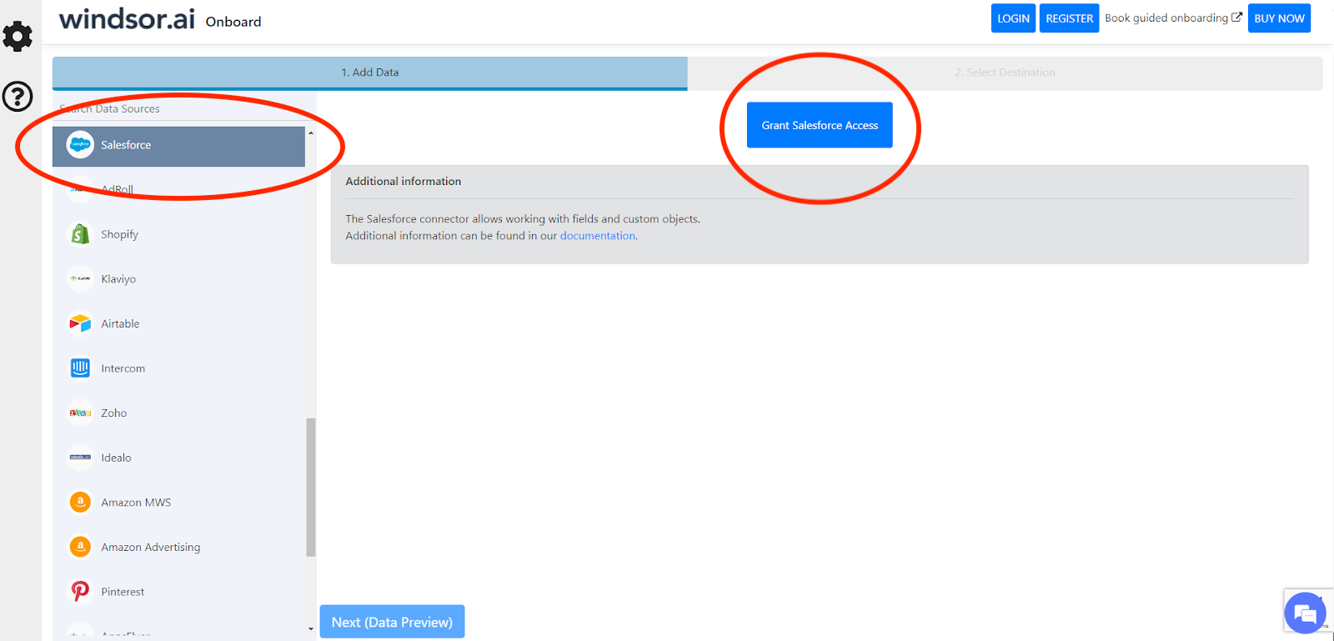The width and height of the screenshot is (1334, 641).
Task: Click the LOGIN button
Action: (x=1013, y=18)
